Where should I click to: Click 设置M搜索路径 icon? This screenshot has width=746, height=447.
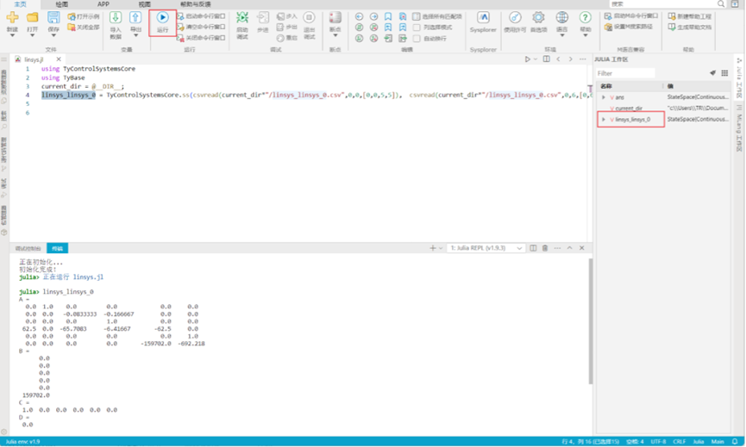click(x=608, y=27)
